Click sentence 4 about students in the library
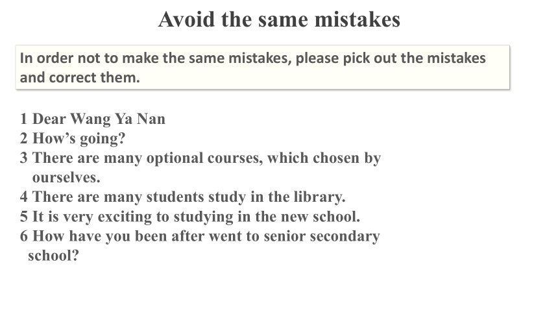The image size is (558, 314). (x=182, y=197)
